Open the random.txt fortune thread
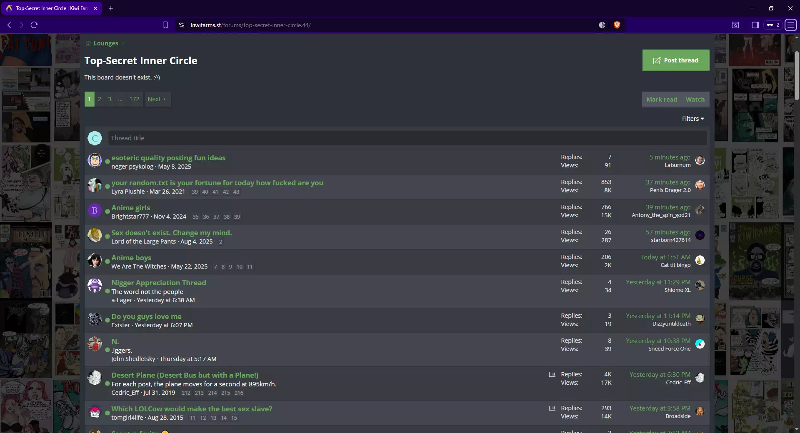Viewport: 800px width, 433px height. point(217,183)
